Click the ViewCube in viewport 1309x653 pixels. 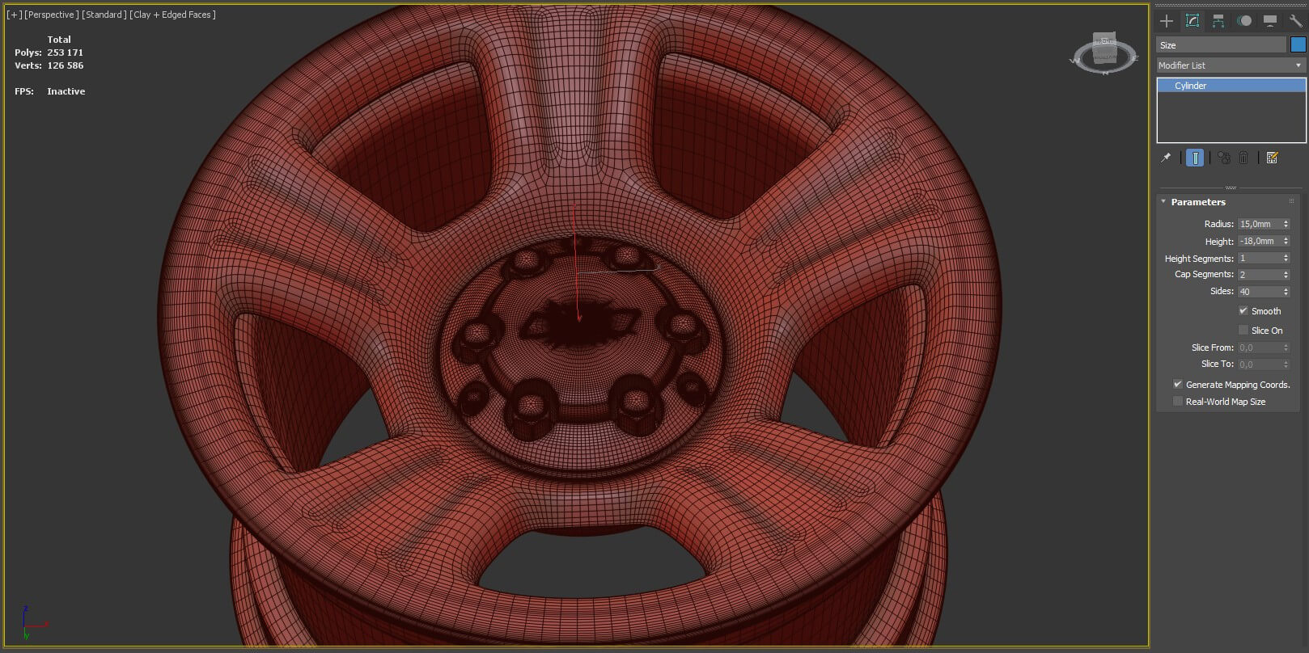(x=1104, y=52)
